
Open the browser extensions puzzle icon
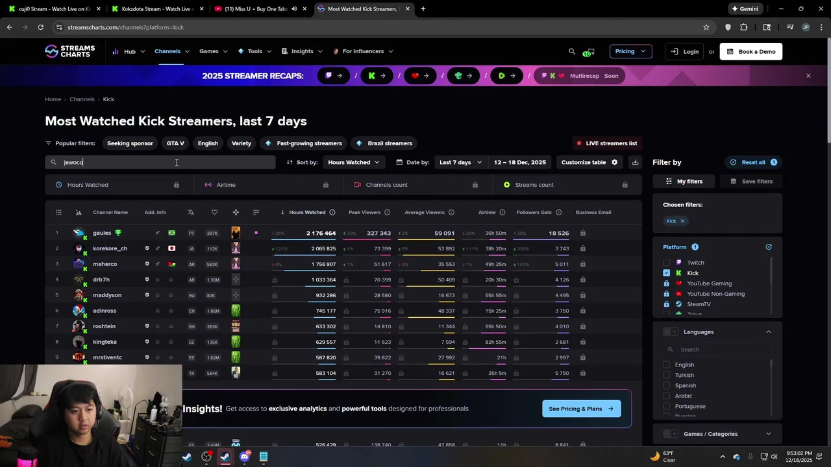pyautogui.click(x=744, y=27)
